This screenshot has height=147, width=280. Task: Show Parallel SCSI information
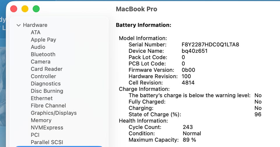tap(47, 142)
